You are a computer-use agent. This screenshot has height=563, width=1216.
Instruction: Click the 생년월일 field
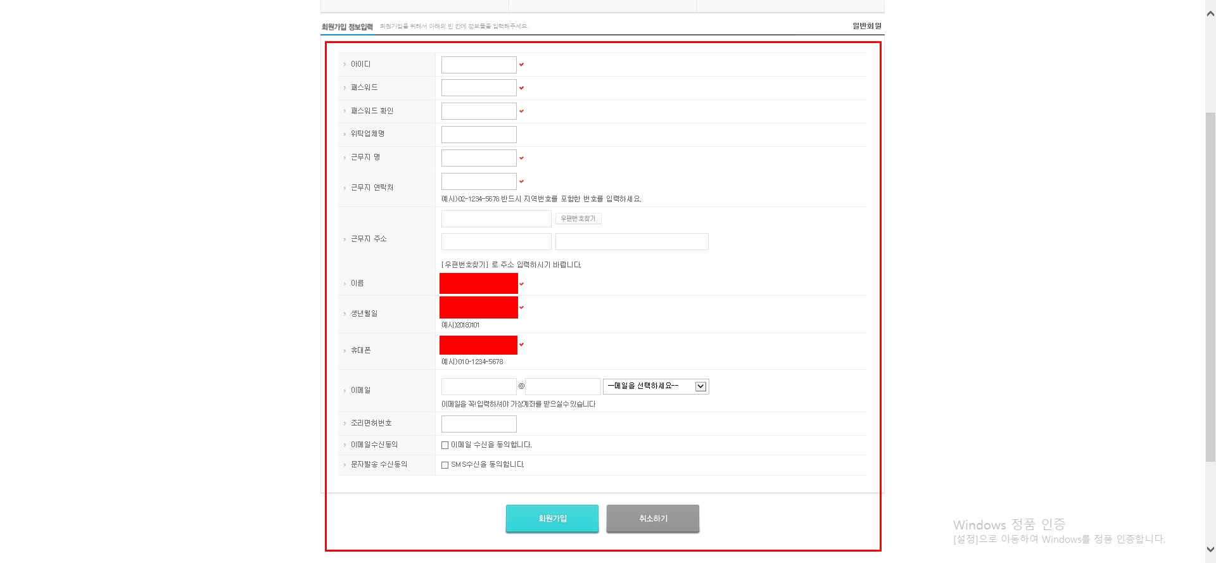tap(479, 307)
